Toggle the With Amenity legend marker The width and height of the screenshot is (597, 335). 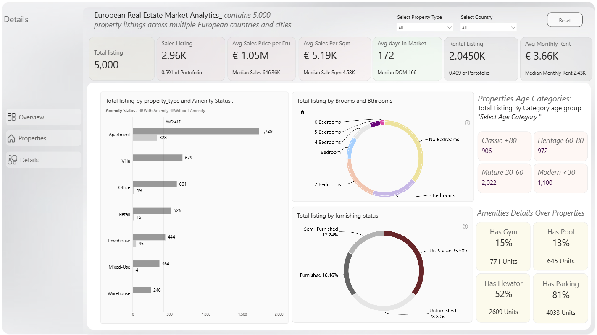pyautogui.click(x=142, y=111)
